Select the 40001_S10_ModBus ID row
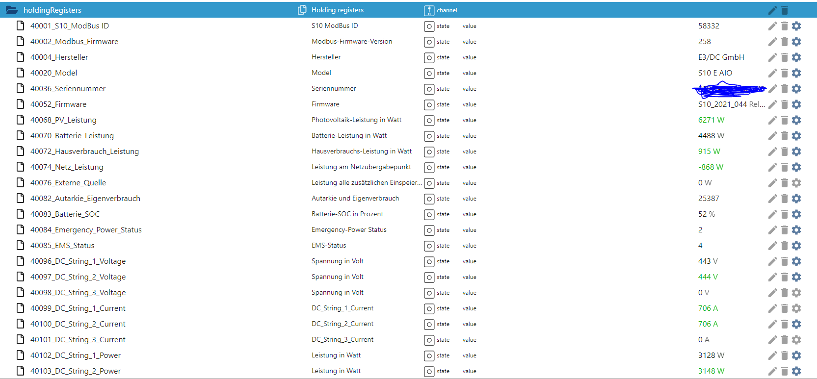Screen dimensions: 817x379 (x=408, y=26)
